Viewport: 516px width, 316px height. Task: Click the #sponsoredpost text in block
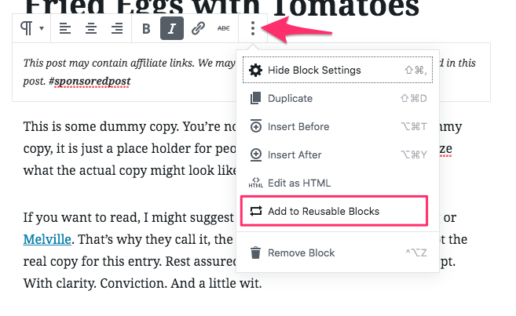[90, 81]
